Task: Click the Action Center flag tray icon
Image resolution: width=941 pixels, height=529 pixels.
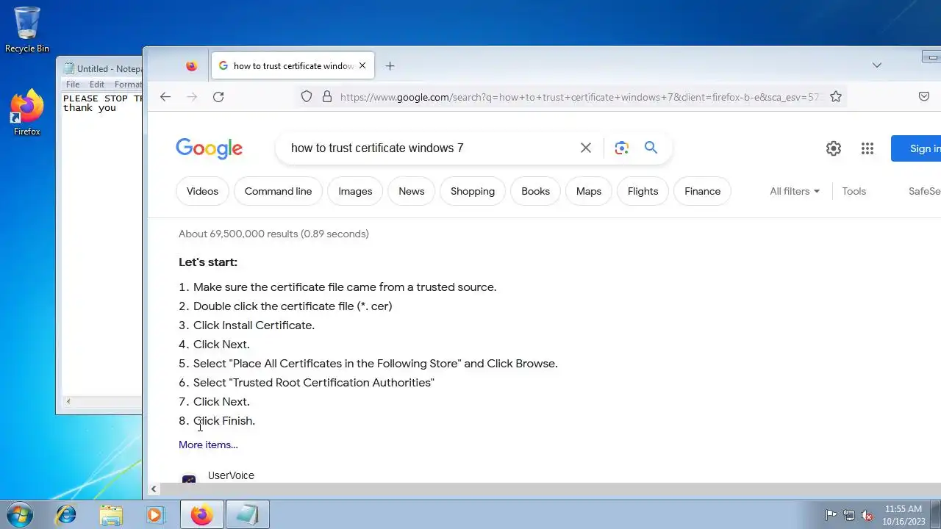Action: (x=831, y=515)
